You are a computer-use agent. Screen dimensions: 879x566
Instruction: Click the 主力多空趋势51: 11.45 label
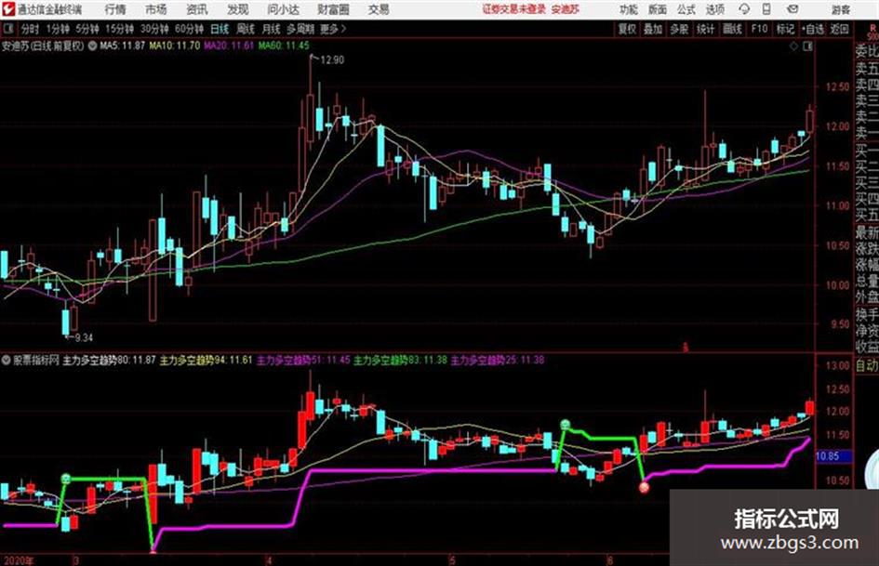coord(303,361)
